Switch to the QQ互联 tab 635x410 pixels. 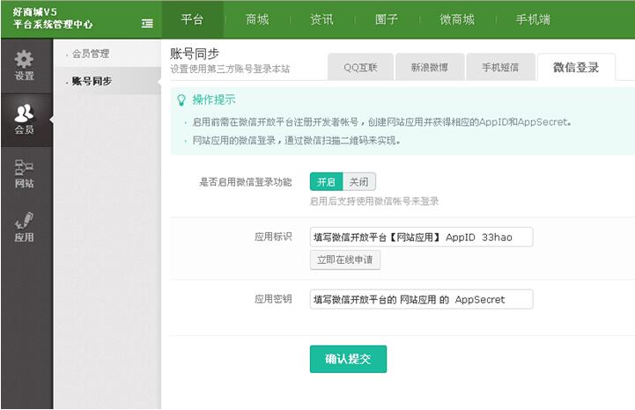[360, 67]
